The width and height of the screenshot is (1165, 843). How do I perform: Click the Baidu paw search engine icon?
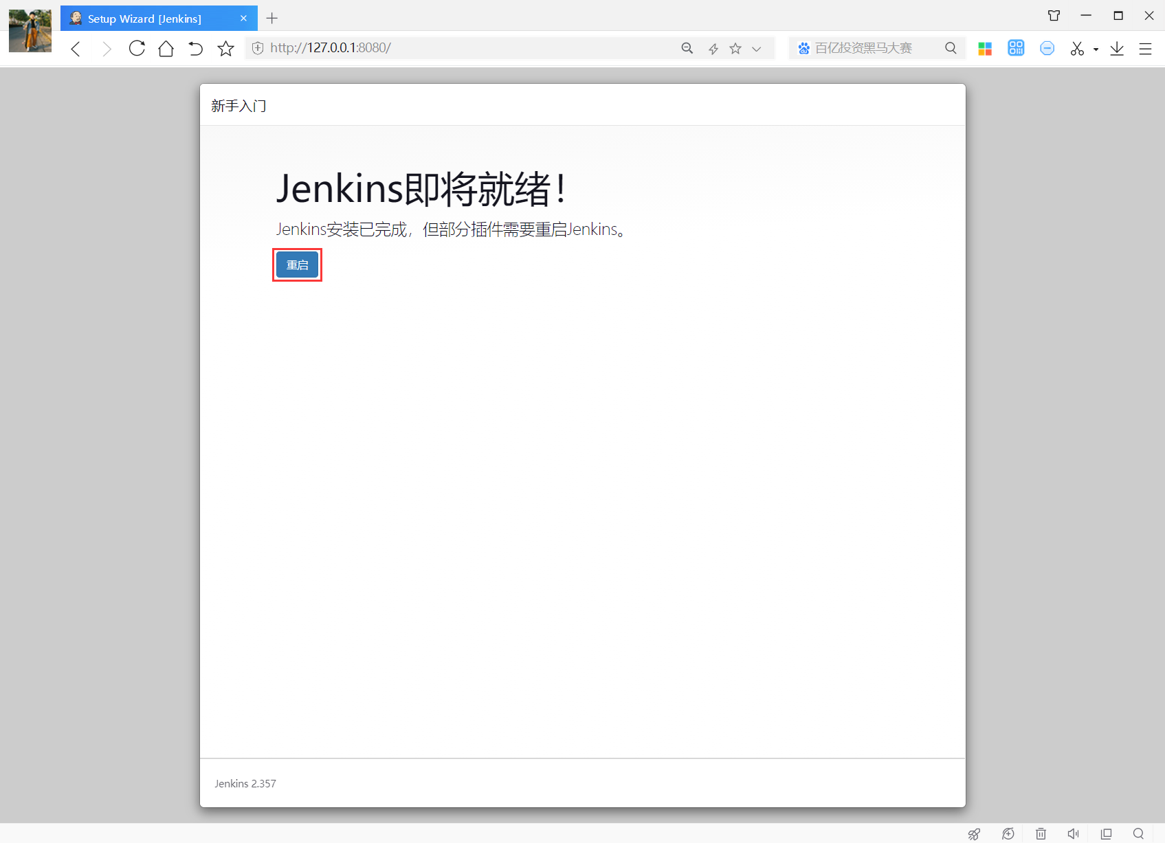point(803,48)
